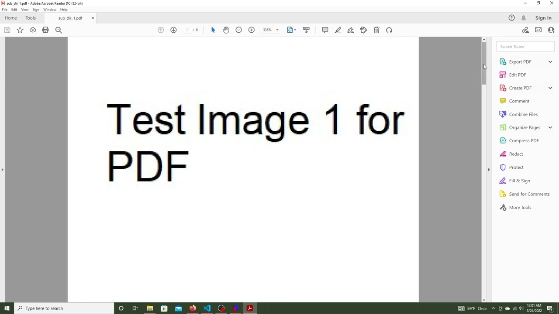Switch to the Home tab
The image size is (559, 314).
click(11, 18)
